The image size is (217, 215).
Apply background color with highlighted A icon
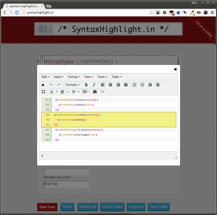62,92
